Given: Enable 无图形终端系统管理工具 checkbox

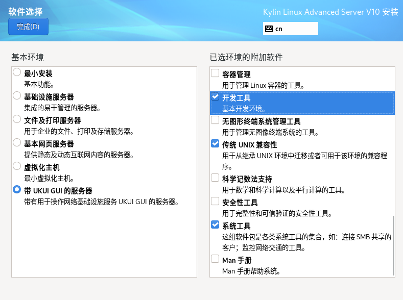Looking at the screenshot, I should 215,120.
